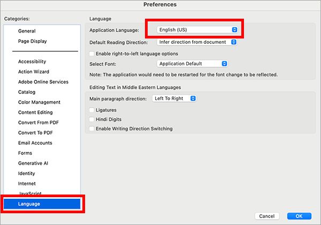Viewport: 321px width, 225px height.
Task: Enable right-to-left language options checkbox
Action: click(92, 53)
